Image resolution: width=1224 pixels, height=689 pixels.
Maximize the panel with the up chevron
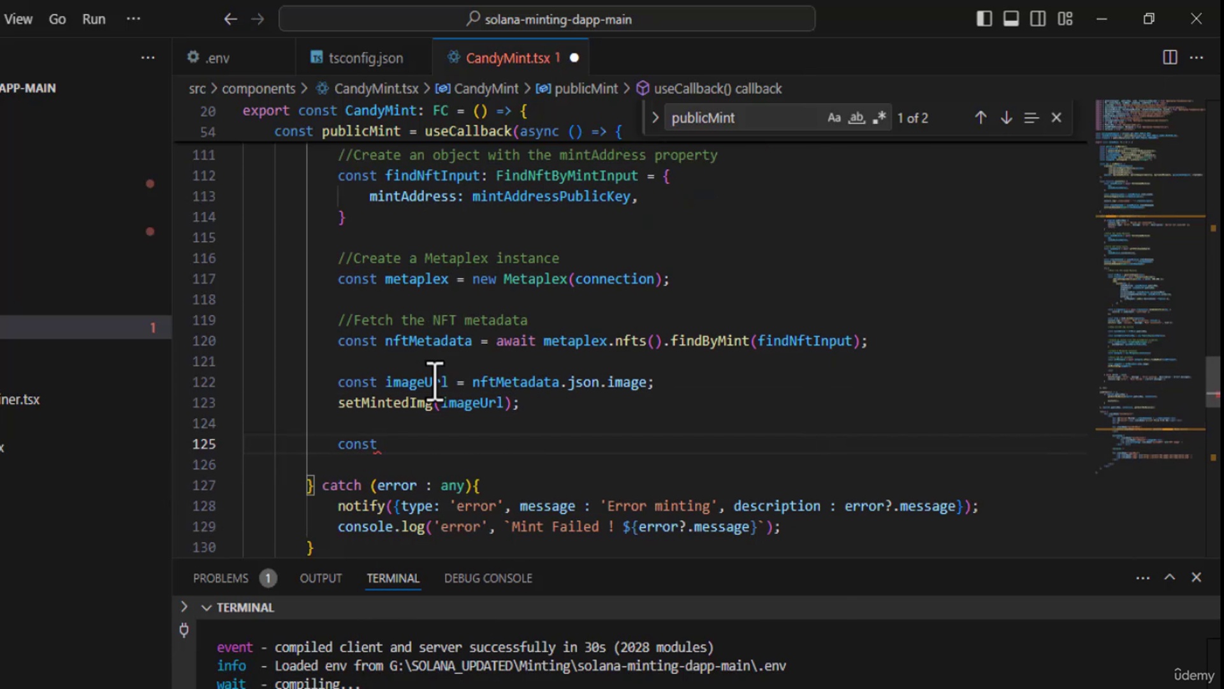click(1170, 577)
